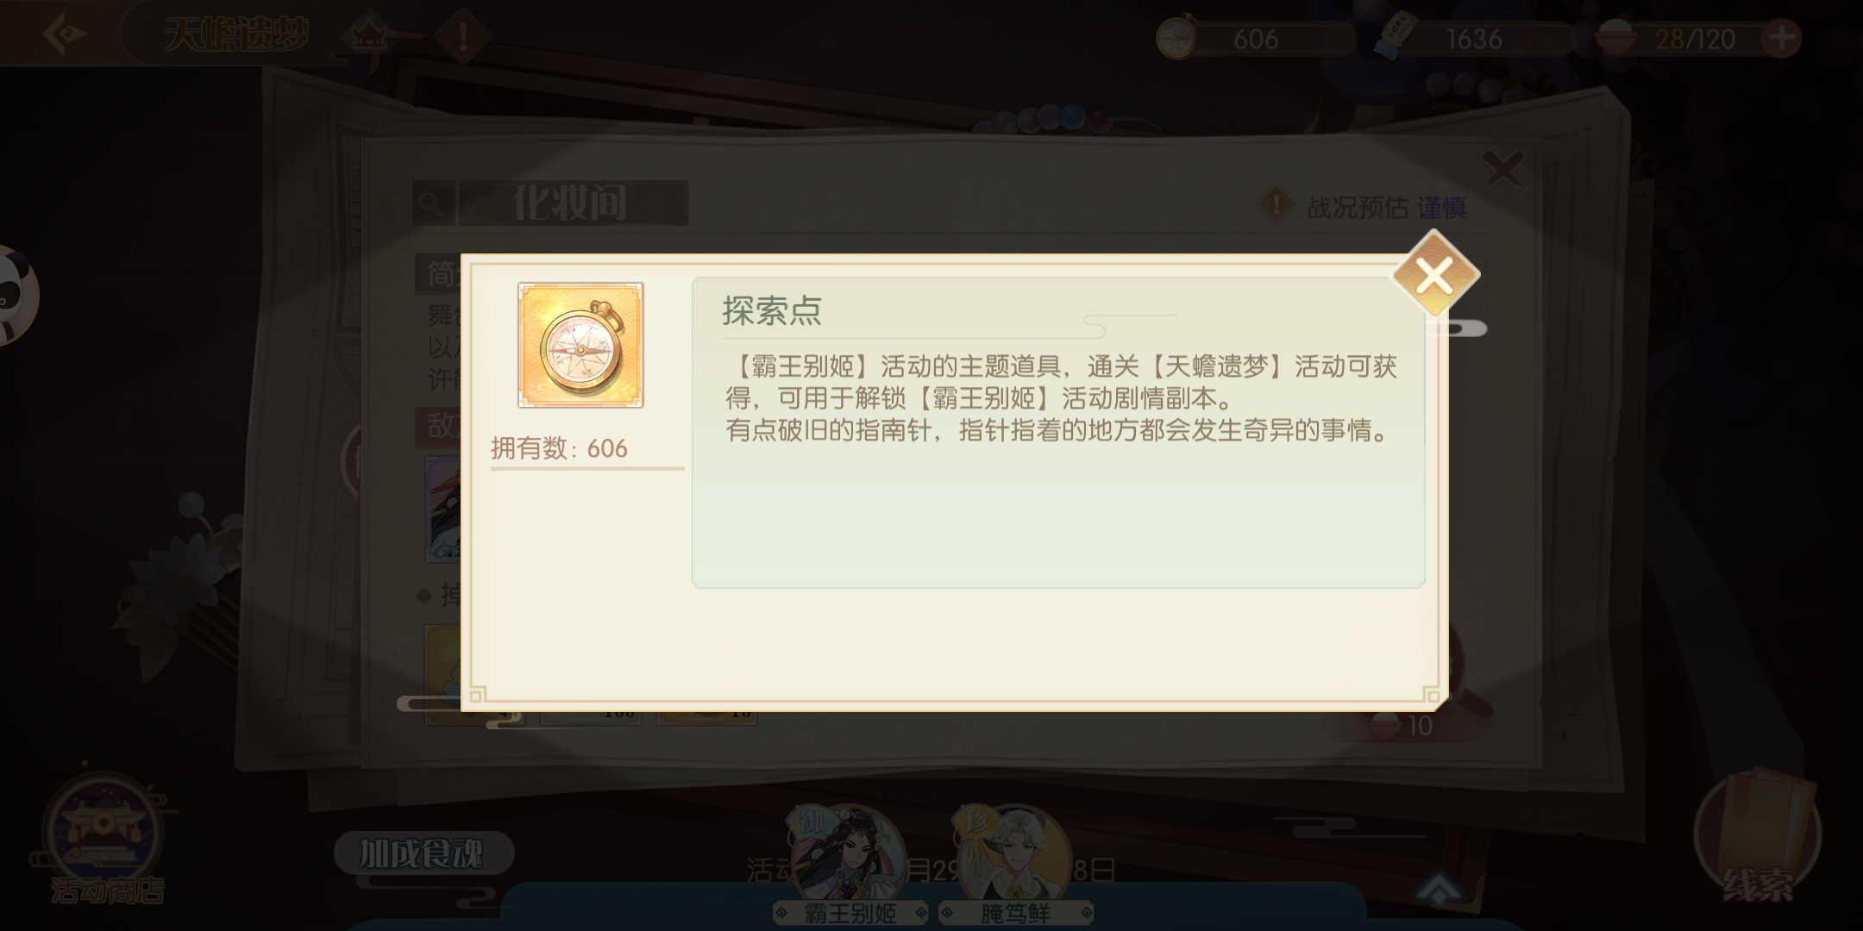The width and height of the screenshot is (1863, 931).
Task: Add stamina with the plus button
Action: pyautogui.click(x=1783, y=38)
